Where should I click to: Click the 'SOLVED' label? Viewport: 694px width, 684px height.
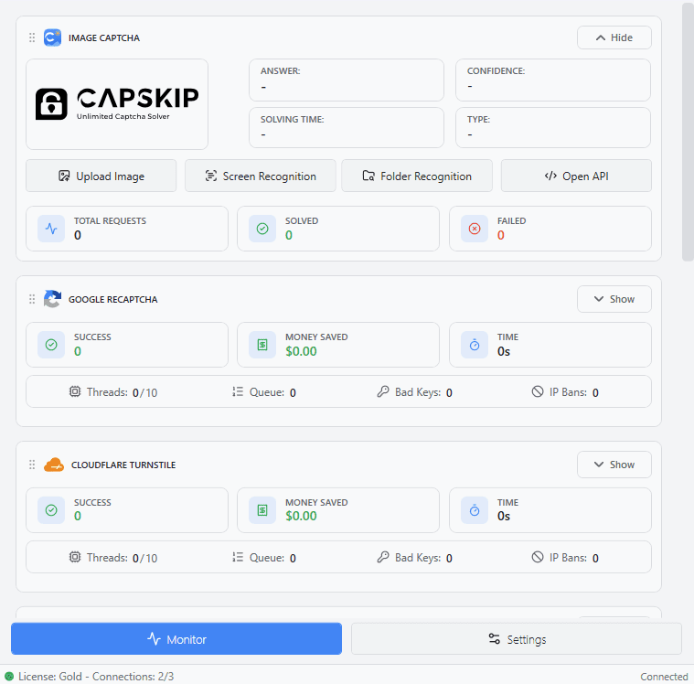coord(302,221)
